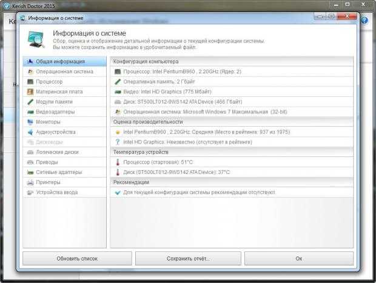The image size is (376, 283).
Task: Click the thermometer icon for Диск temperature
Action: point(118,172)
